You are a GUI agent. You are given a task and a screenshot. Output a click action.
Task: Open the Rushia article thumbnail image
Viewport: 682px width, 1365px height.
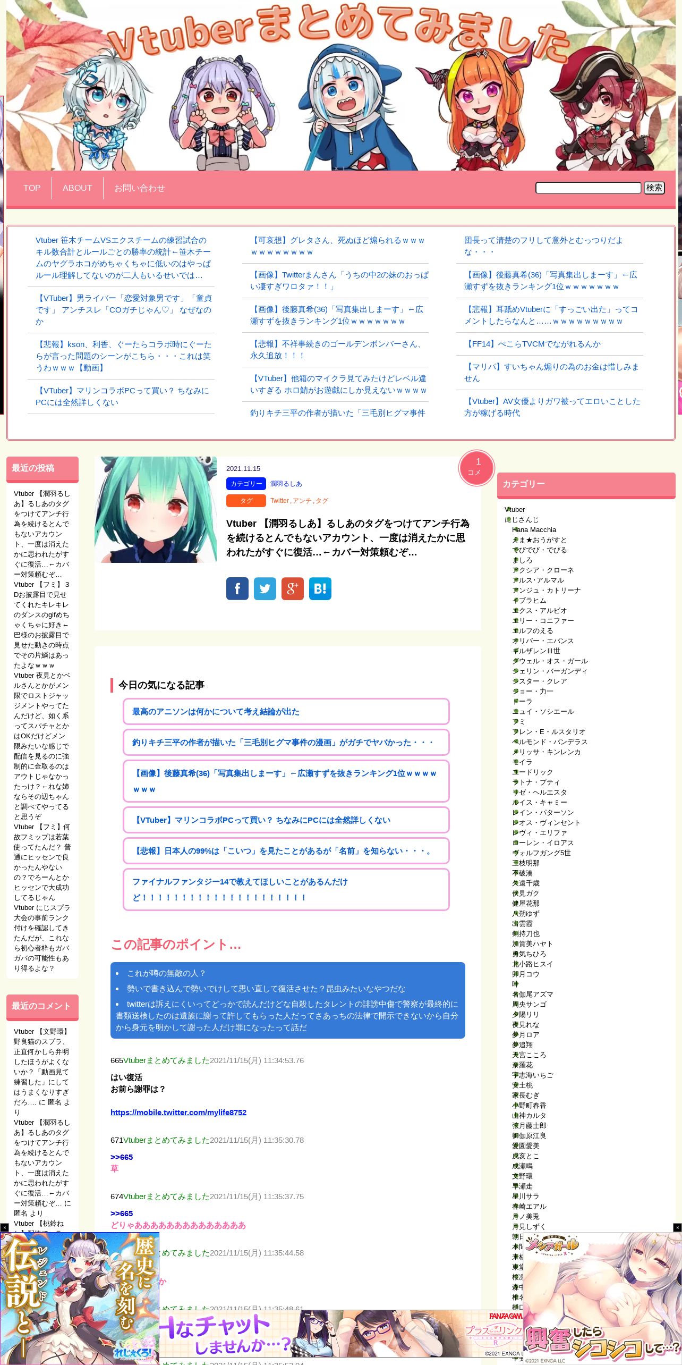(x=156, y=509)
